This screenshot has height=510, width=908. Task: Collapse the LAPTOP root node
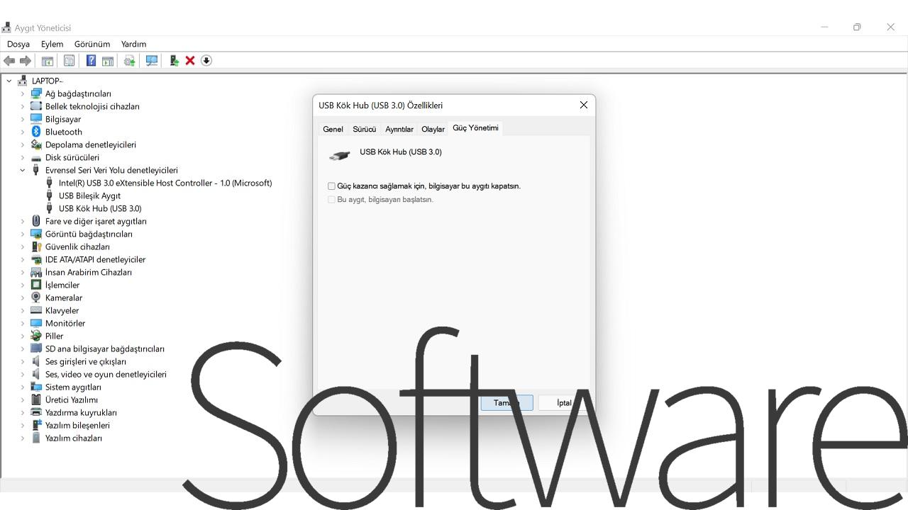(x=9, y=81)
